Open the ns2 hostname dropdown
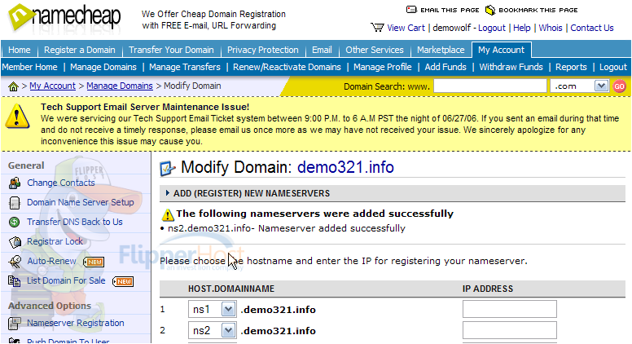Image resolution: width=632 pixels, height=344 pixels. (228, 331)
